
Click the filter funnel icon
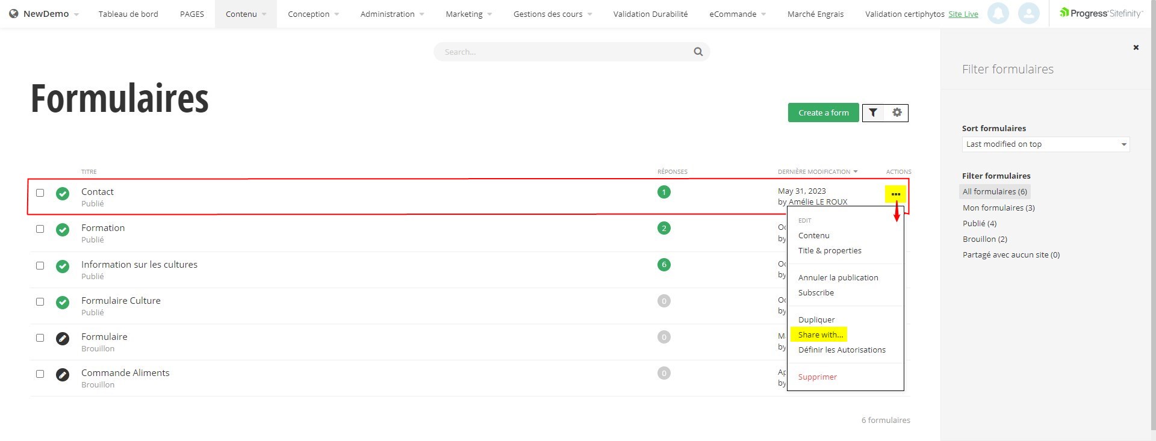[x=873, y=113]
